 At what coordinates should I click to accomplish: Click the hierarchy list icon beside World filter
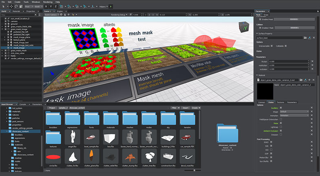click(40, 15)
